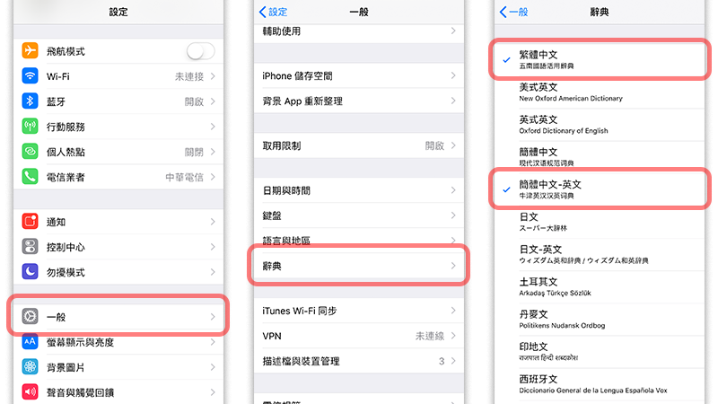Tap the Control Center 控制中心 icon
This screenshot has width=718, height=404.
coord(31,246)
